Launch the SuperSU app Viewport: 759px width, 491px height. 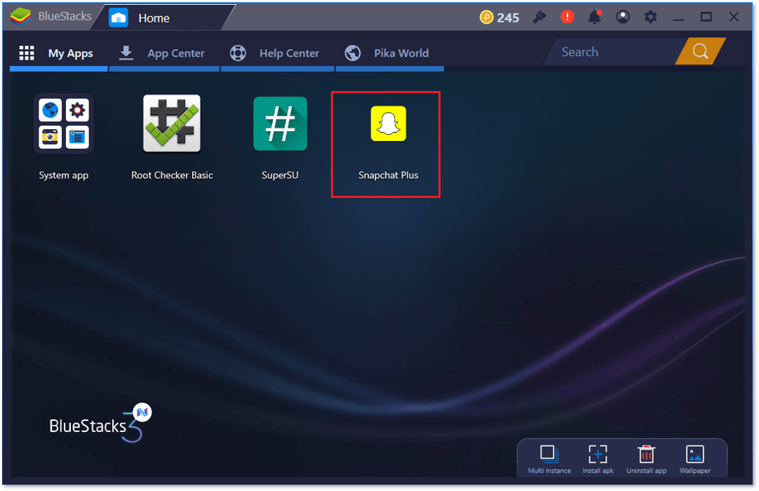[281, 123]
